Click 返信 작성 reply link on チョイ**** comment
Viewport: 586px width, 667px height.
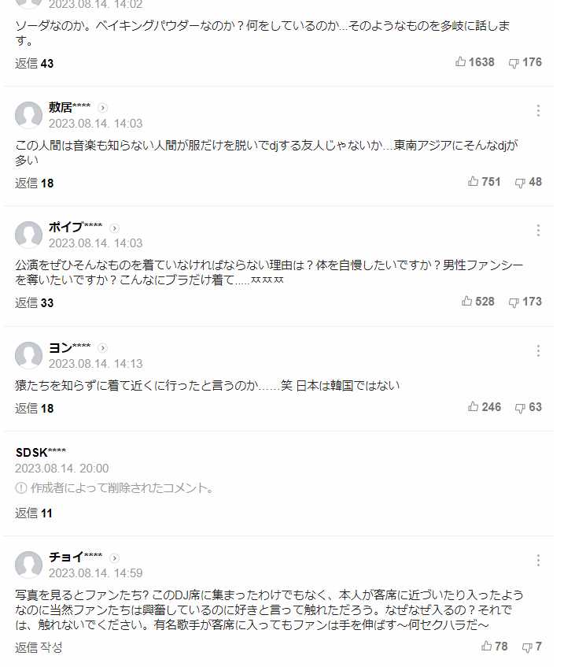point(39,647)
